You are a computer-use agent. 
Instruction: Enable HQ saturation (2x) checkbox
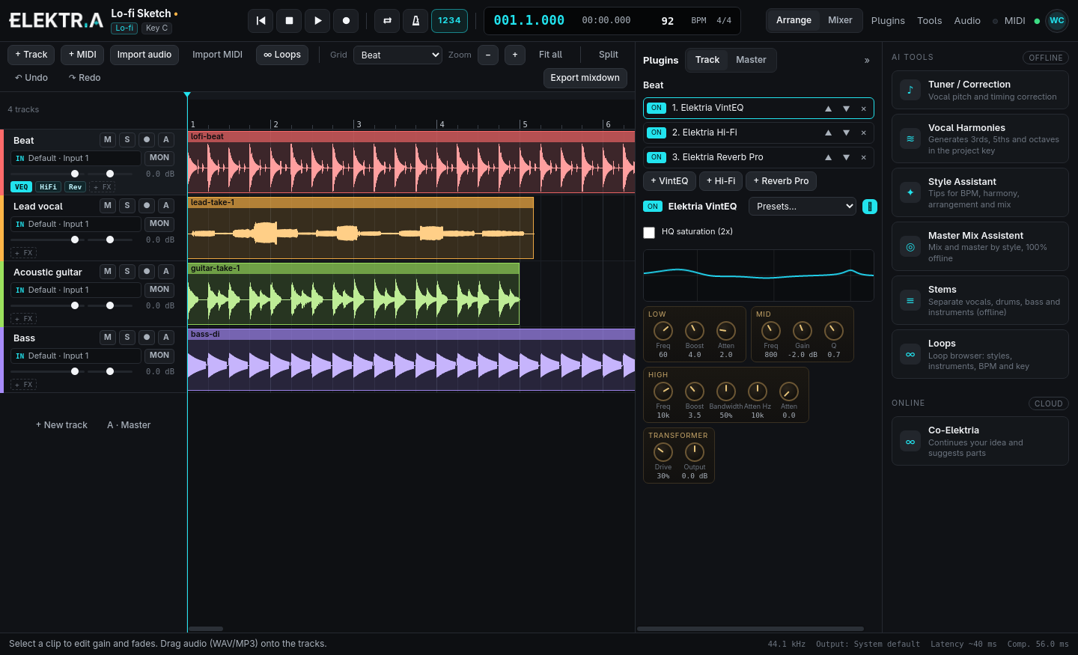pyautogui.click(x=649, y=233)
